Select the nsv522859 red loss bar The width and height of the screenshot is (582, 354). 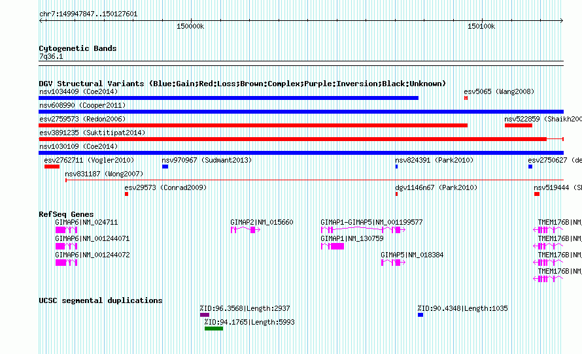pyautogui.click(x=519, y=125)
